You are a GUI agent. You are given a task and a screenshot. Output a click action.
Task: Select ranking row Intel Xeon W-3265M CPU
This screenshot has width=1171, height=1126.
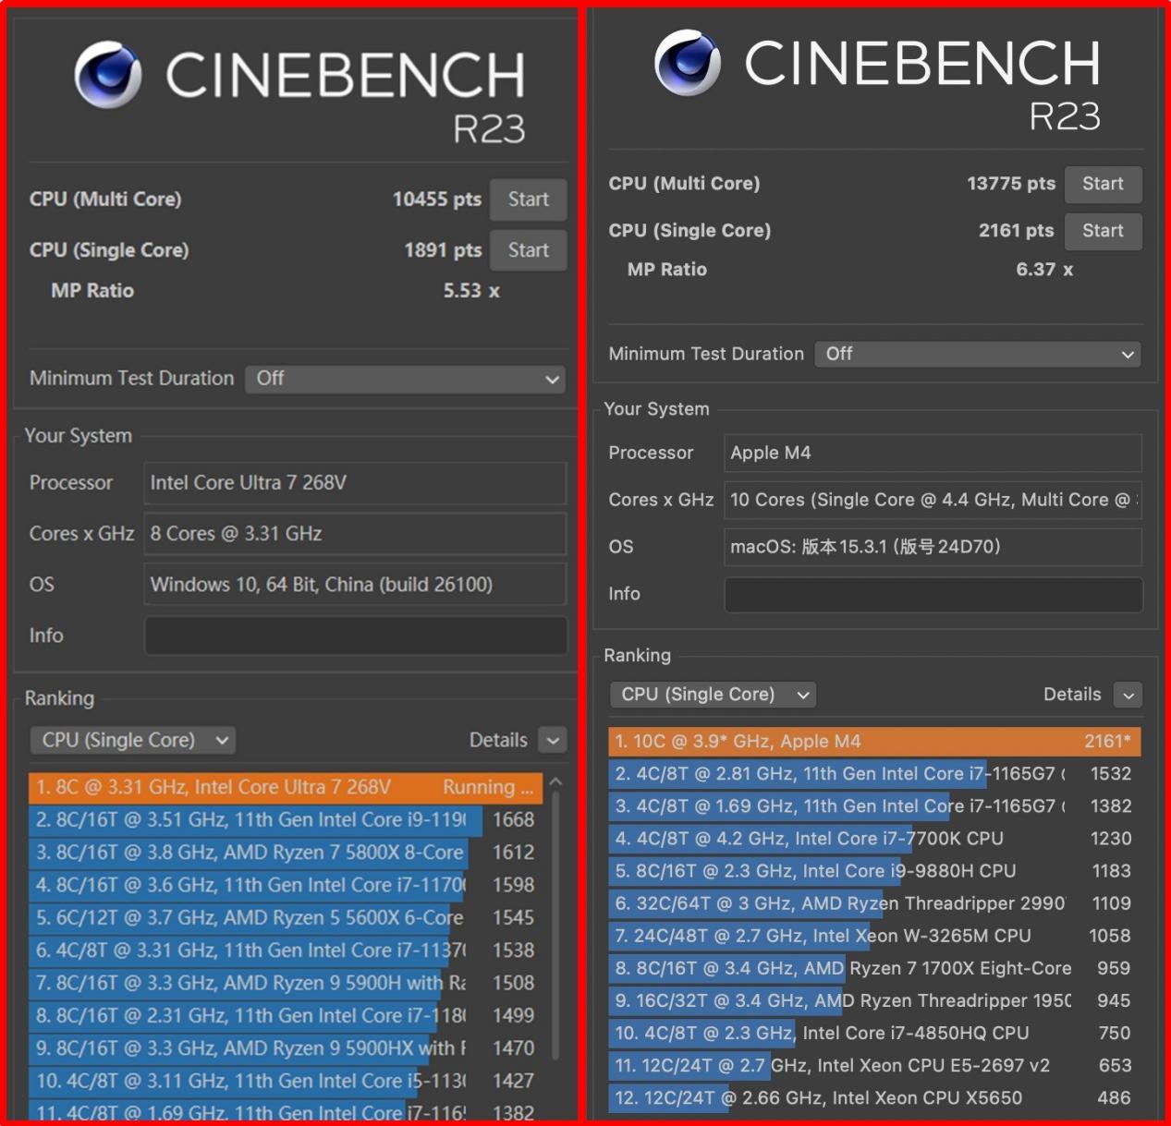pos(874,936)
